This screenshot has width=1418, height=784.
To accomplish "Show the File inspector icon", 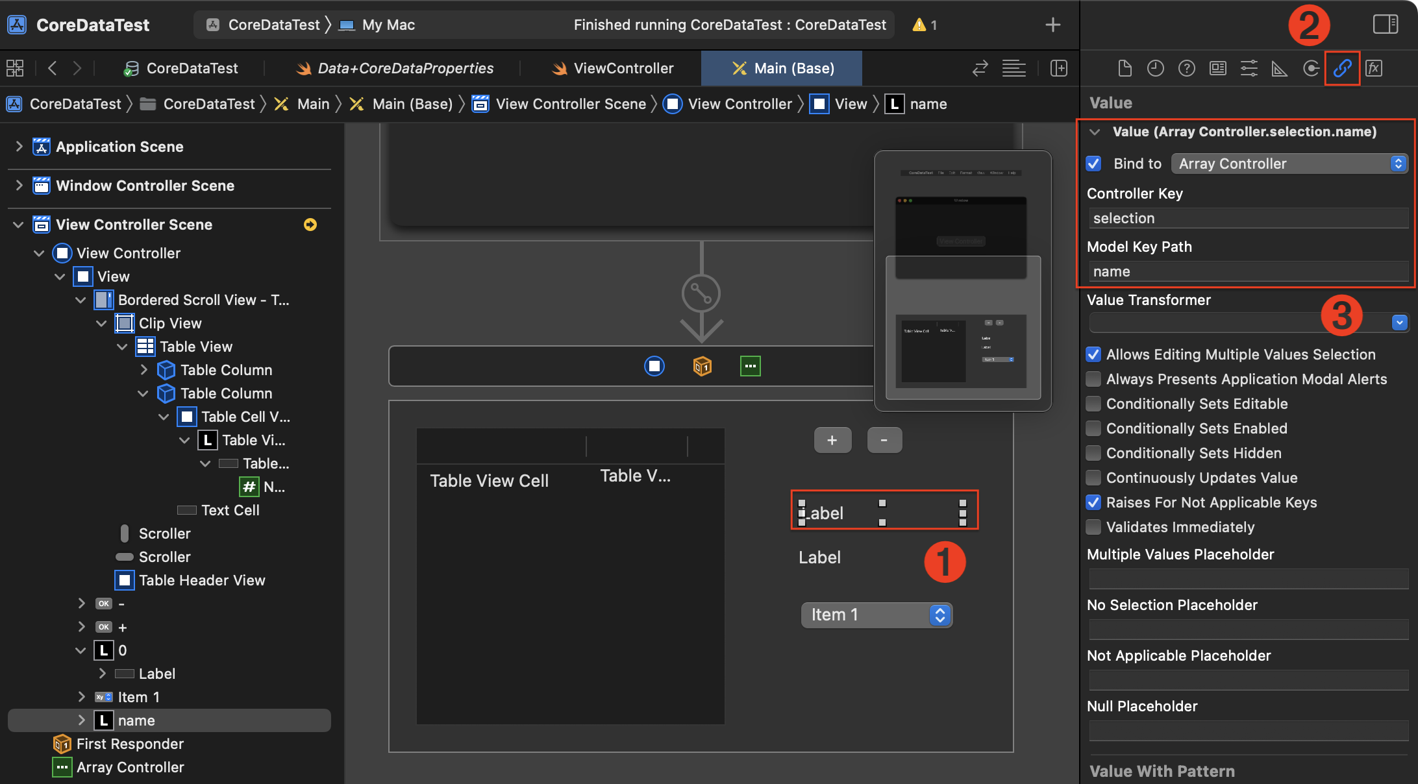I will 1125,68.
